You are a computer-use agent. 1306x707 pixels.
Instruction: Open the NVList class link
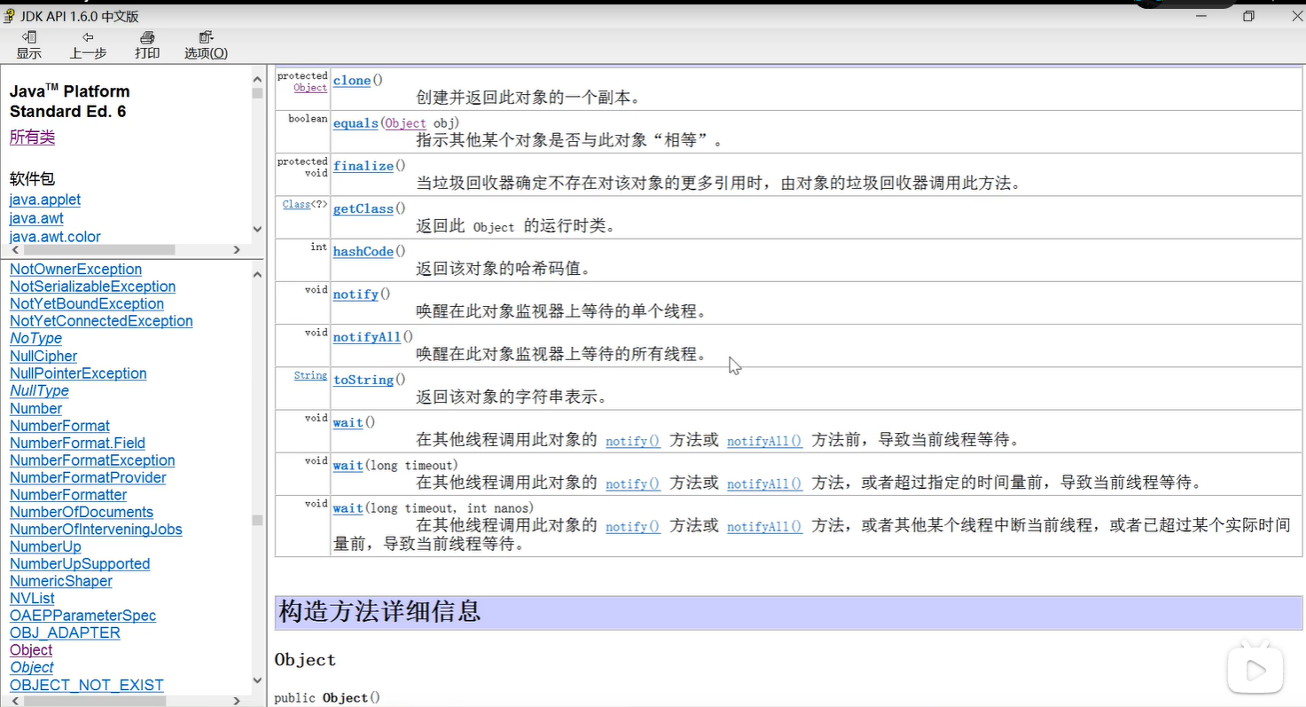(x=32, y=598)
